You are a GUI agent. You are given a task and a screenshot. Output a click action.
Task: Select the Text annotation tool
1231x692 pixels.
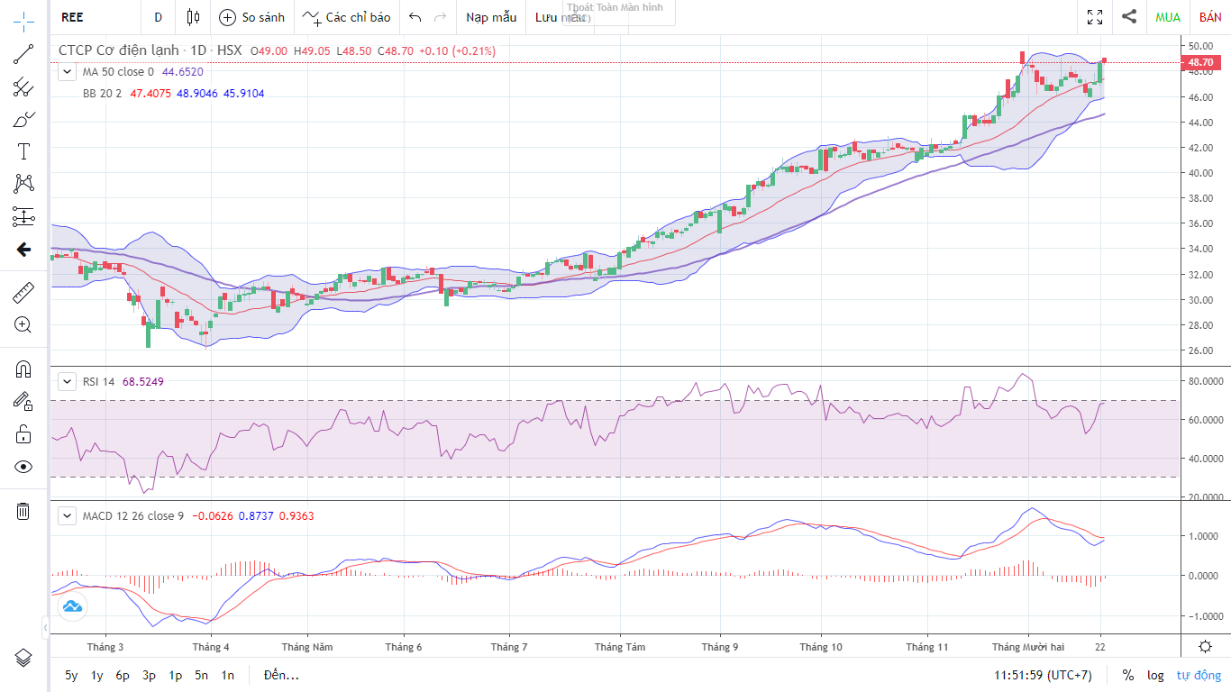[x=23, y=151]
